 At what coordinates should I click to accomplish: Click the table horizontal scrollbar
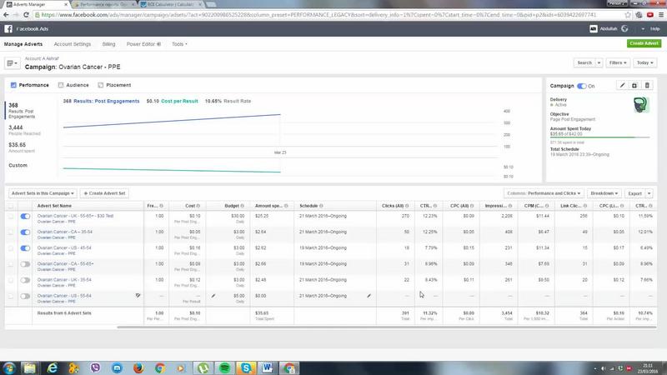pyautogui.click(x=387, y=327)
